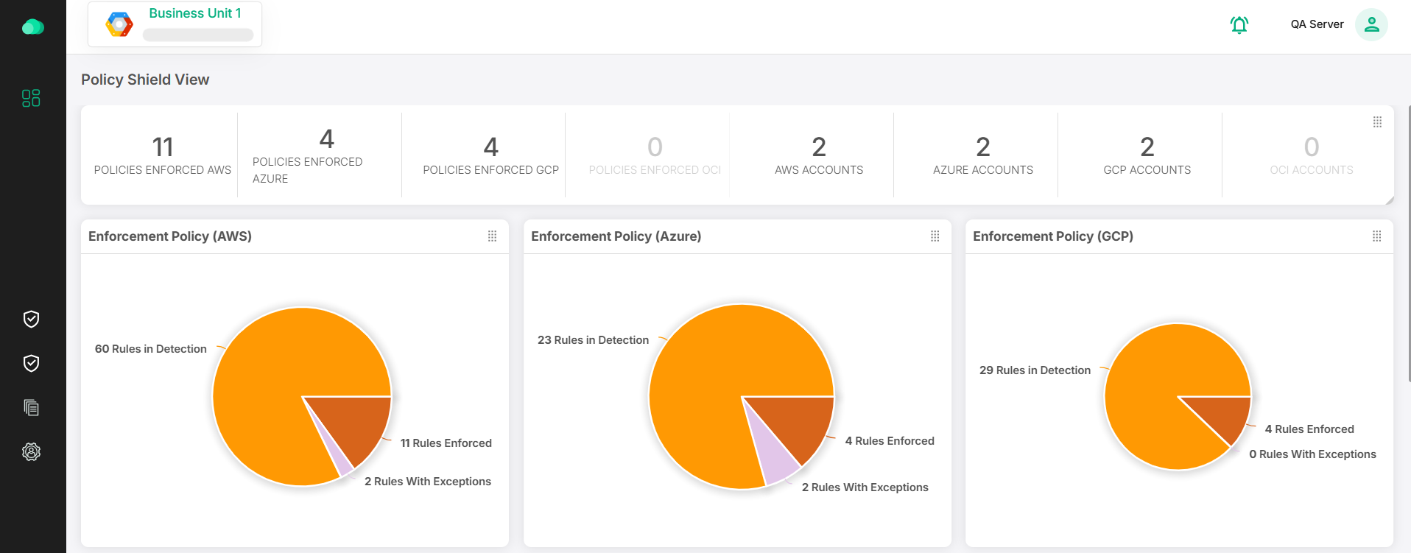1411x553 pixels.
Task: Open the user profile avatar icon
Action: coord(1371,25)
